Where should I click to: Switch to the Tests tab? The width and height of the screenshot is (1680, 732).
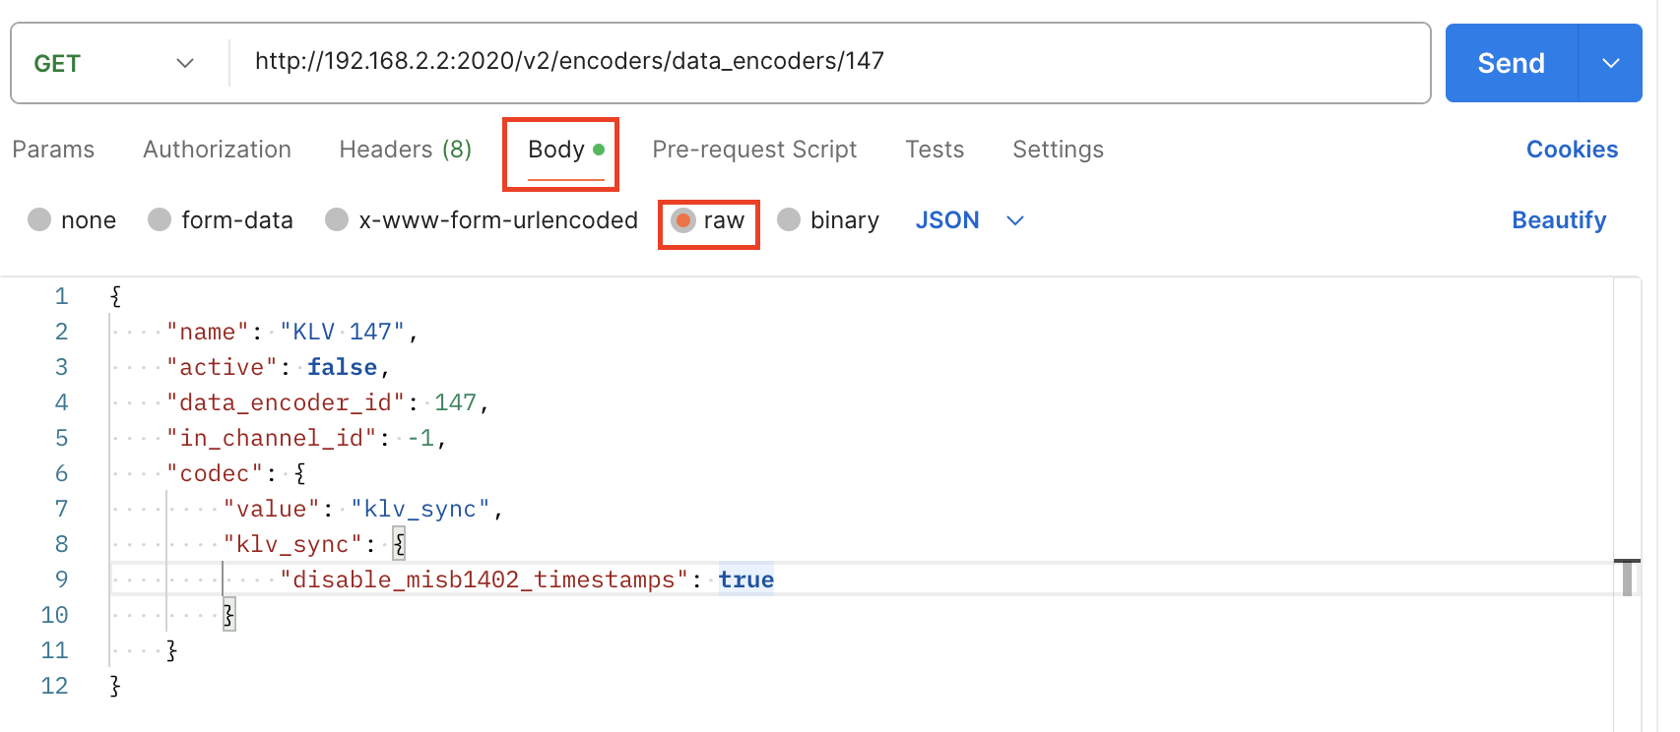935,150
